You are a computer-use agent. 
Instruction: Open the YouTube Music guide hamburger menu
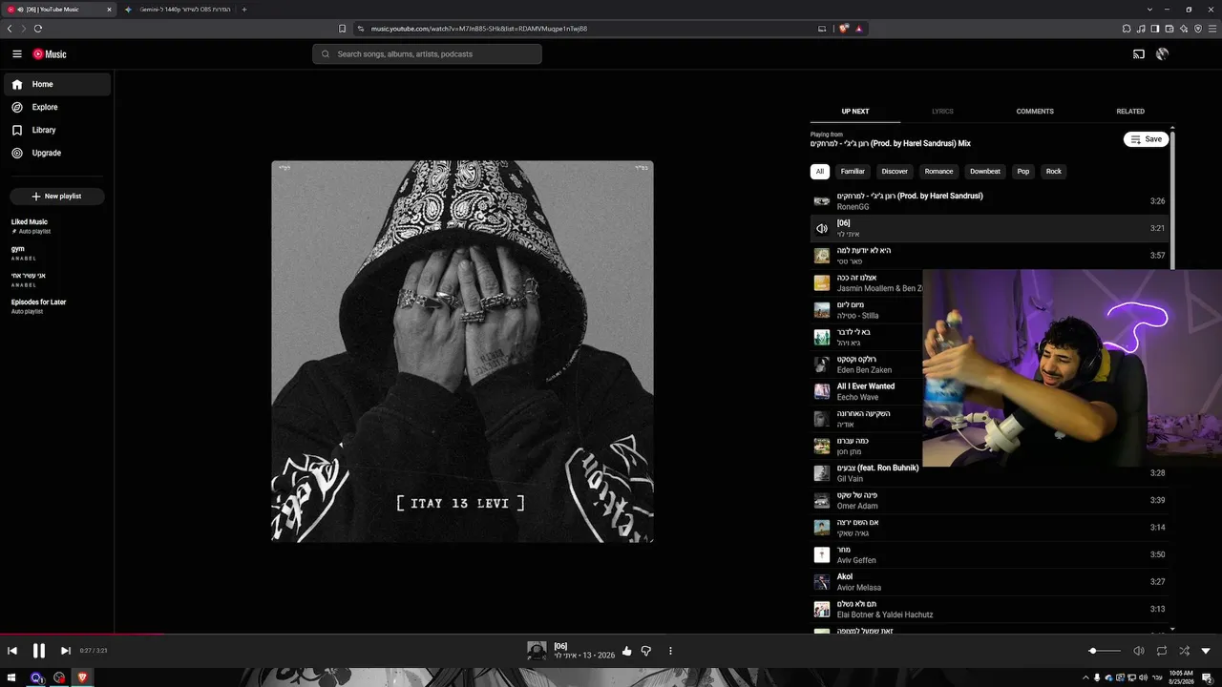pyautogui.click(x=17, y=54)
